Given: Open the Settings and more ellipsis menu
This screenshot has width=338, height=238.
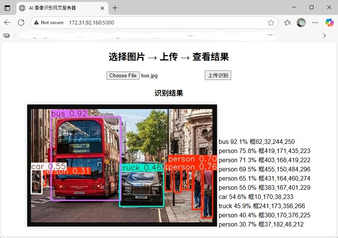Looking at the screenshot, I should click(315, 23).
